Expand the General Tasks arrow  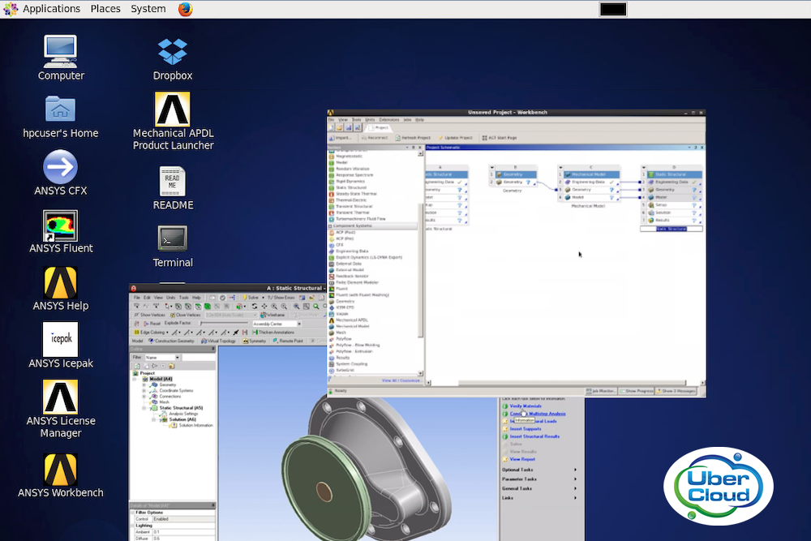[x=575, y=488]
